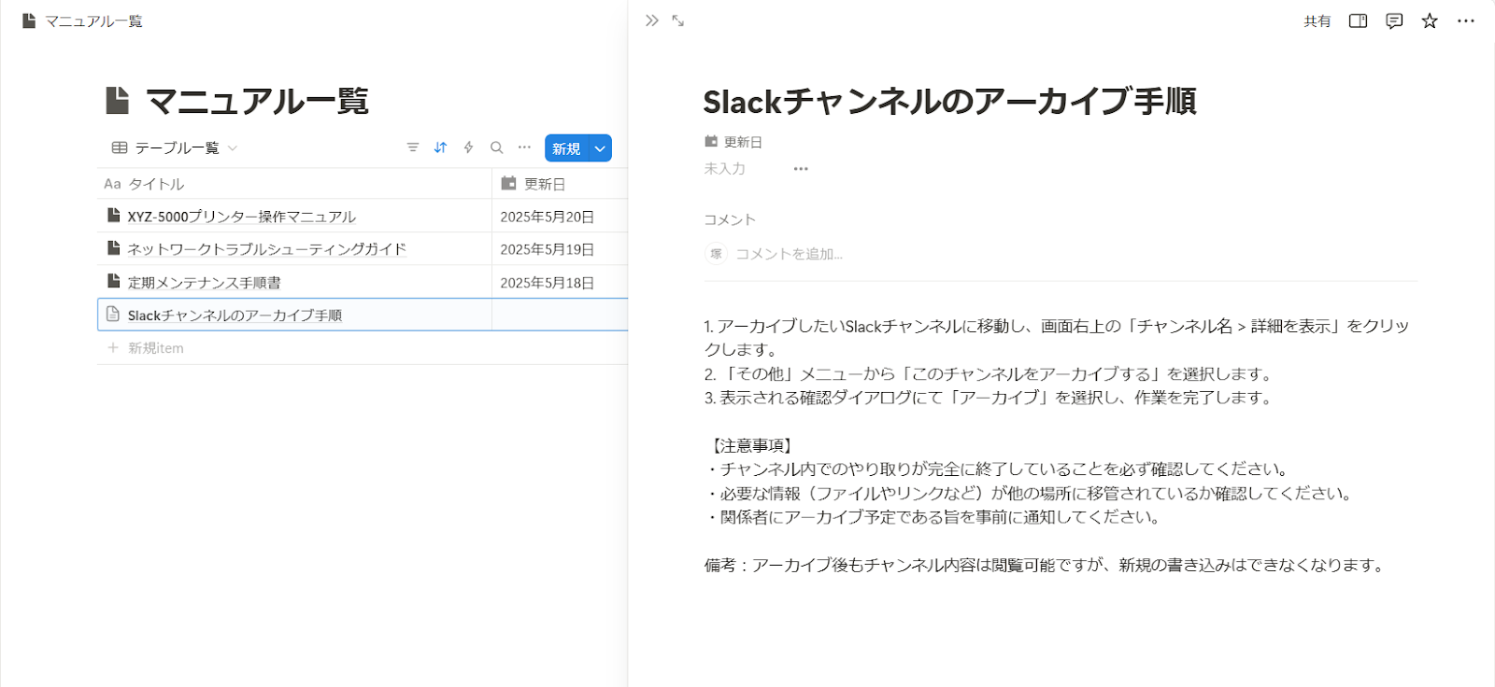Screen dimensions: 1495x687
Task: Open the 定期メンテナンス手順書 page
Action: click(x=205, y=282)
